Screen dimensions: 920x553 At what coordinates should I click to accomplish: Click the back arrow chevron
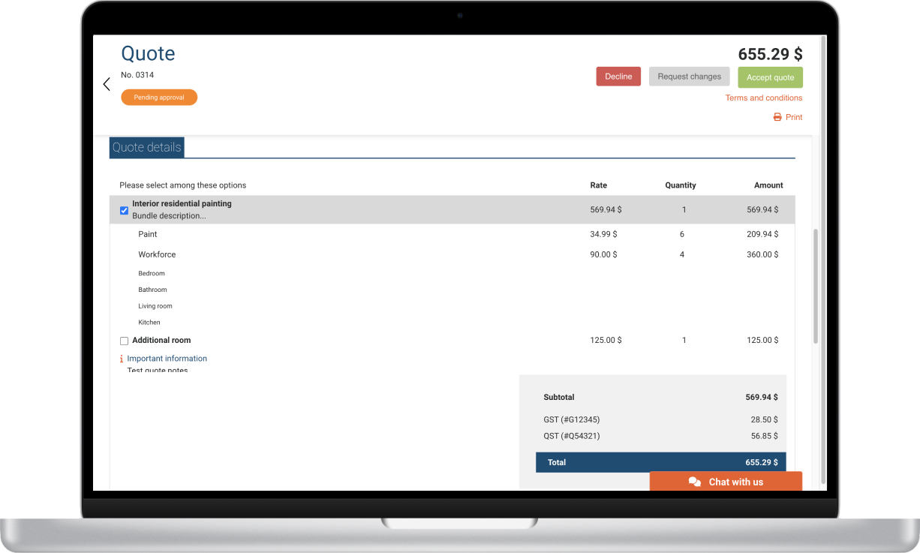pyautogui.click(x=107, y=84)
